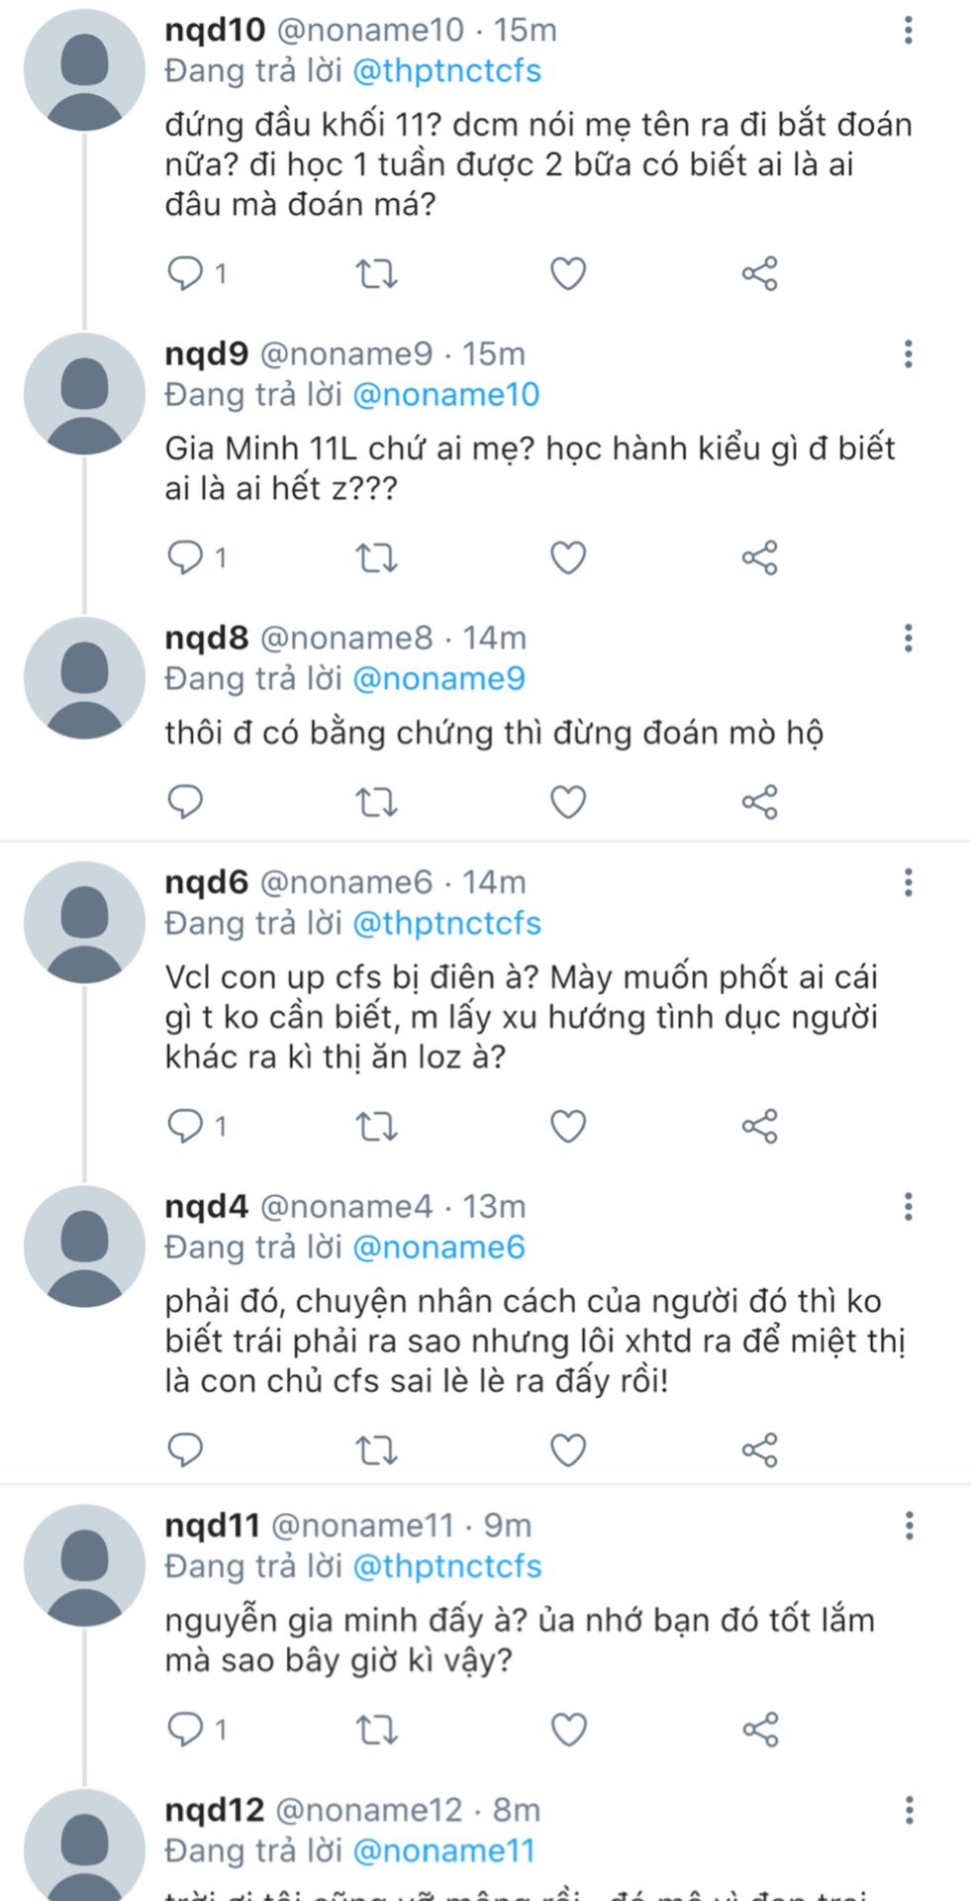
Task: Reply to nqd6's tweet
Action: (x=186, y=1126)
